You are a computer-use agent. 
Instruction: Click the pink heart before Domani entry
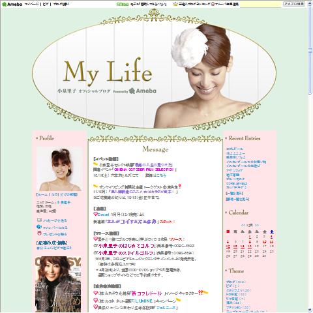[x=95, y=214]
